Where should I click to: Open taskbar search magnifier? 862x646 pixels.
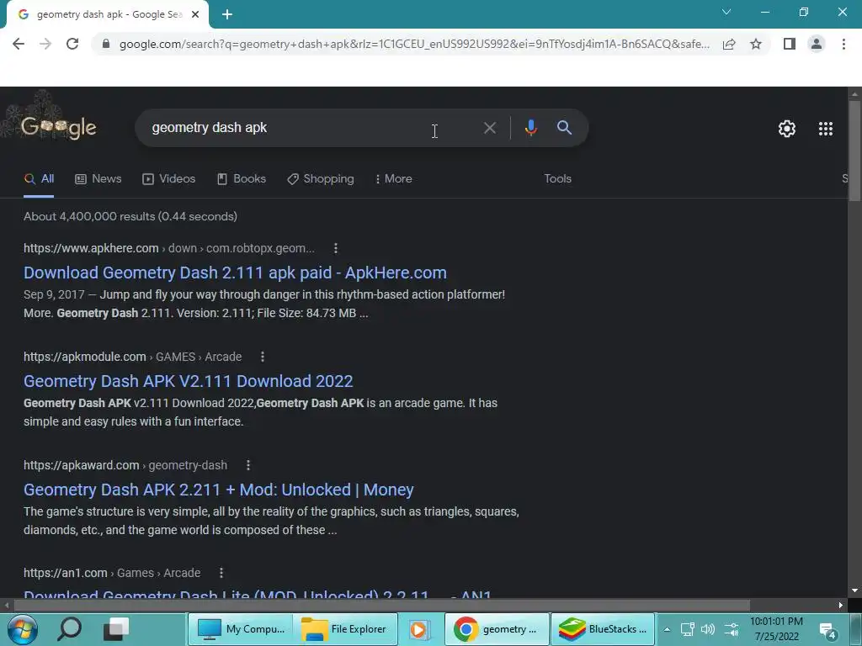coord(69,629)
